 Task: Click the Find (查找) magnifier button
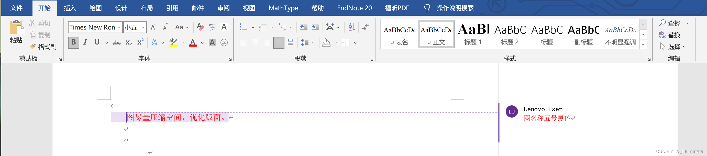670,23
